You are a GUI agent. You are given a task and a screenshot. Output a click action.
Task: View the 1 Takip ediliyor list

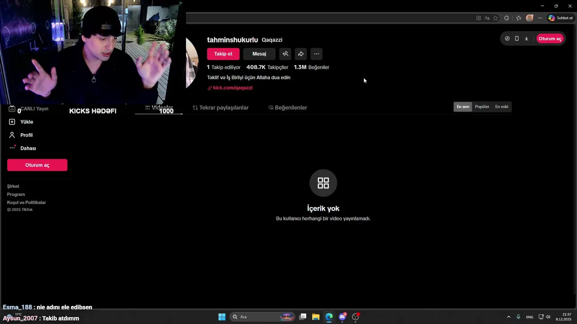[224, 67]
